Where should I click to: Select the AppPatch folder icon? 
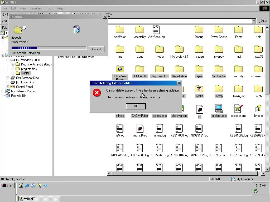pos(120,29)
